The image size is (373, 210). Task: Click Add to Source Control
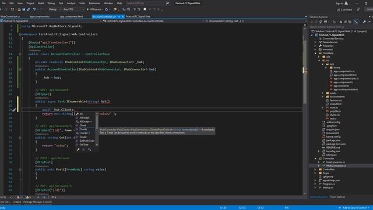pos(354,208)
